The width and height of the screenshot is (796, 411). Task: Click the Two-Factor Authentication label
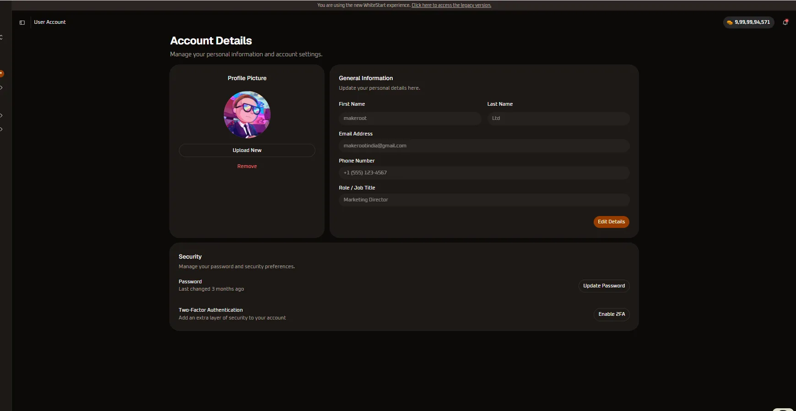click(211, 310)
